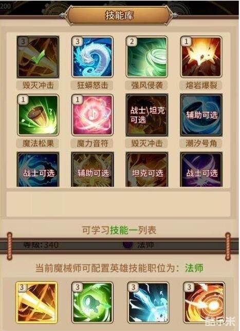
Task: Select the blue level 3 lightning skill slot
Action: [148, 303]
